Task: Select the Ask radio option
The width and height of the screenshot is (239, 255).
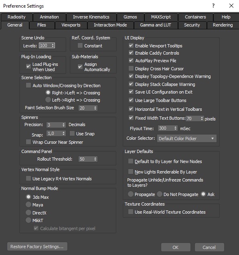Action: tap(203, 194)
